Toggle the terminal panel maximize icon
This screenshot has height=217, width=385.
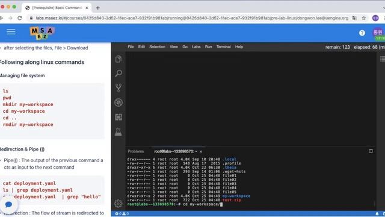pos(371,151)
